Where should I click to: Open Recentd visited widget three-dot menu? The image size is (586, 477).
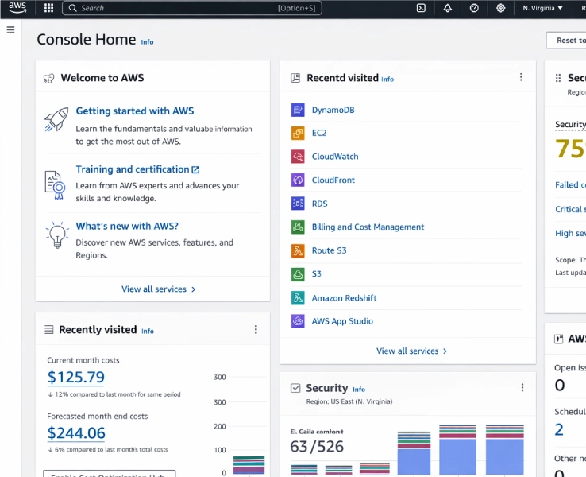coord(521,77)
